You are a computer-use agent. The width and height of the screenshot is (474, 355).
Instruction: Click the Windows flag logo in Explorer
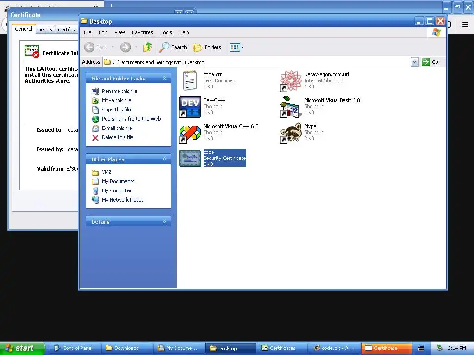pyautogui.click(x=436, y=32)
